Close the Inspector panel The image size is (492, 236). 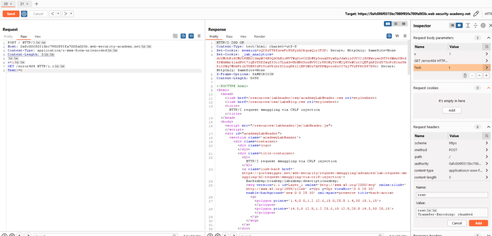click(490, 25)
